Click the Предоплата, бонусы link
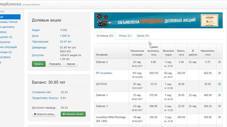Screen dimensions: 227x127 click(45, 98)
